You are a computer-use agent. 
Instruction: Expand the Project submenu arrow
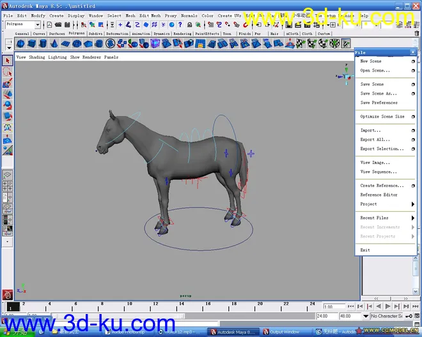[x=413, y=204]
